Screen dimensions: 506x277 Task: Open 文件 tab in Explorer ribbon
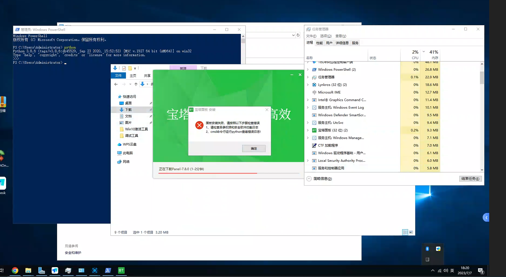118,76
